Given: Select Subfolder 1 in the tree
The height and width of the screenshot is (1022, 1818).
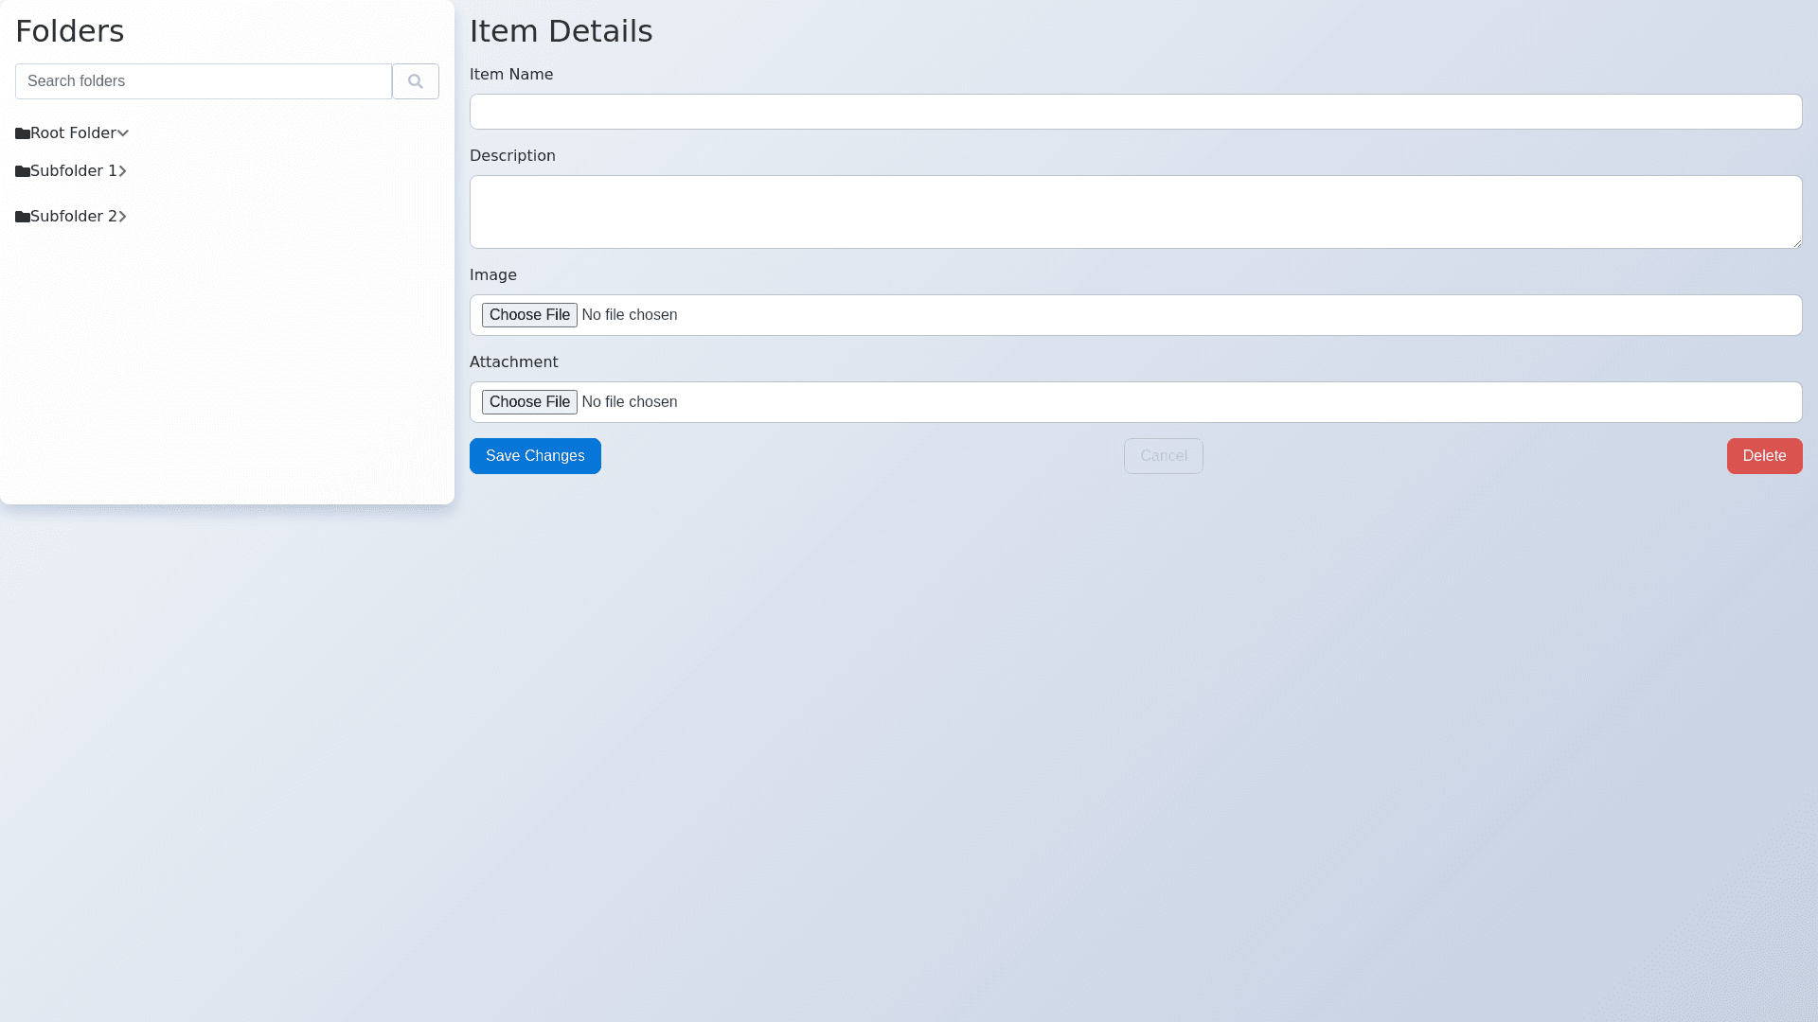Looking at the screenshot, I should tap(73, 171).
